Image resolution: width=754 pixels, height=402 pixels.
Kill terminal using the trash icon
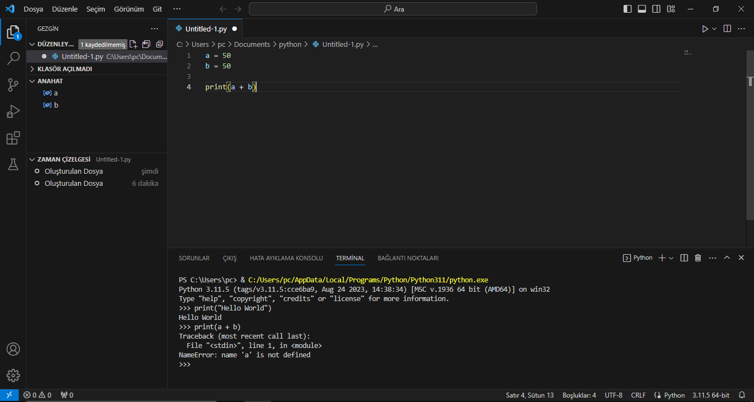[698, 258]
